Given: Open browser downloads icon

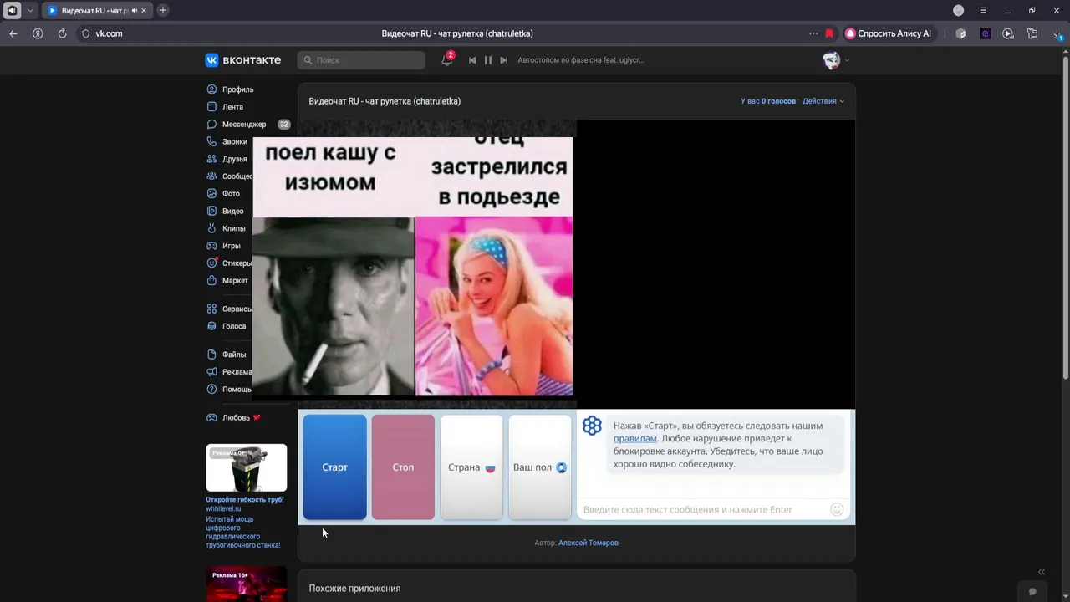Looking at the screenshot, I should (x=1057, y=33).
